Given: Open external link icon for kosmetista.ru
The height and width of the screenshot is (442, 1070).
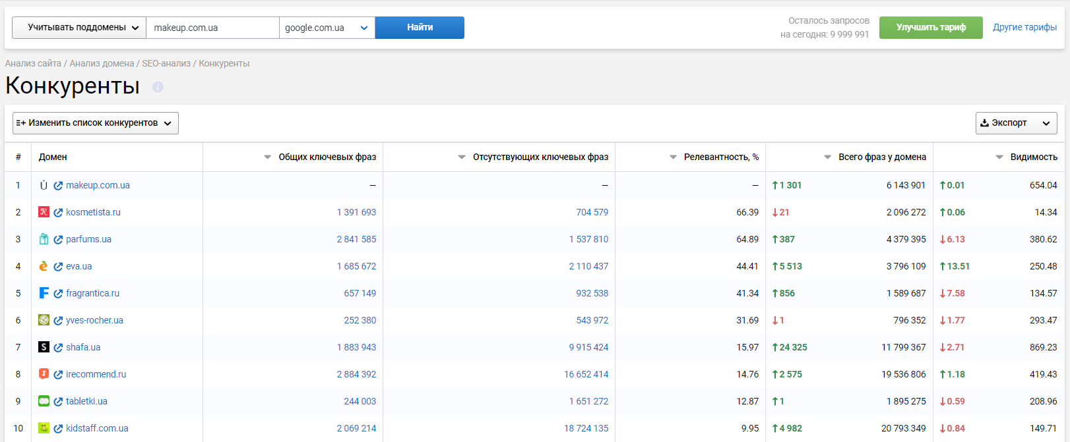Looking at the screenshot, I should [58, 213].
